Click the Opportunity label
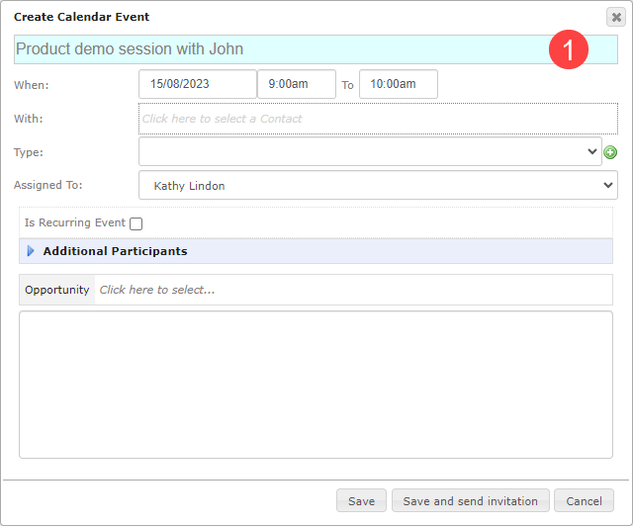The height and width of the screenshot is (526, 633). (x=57, y=290)
